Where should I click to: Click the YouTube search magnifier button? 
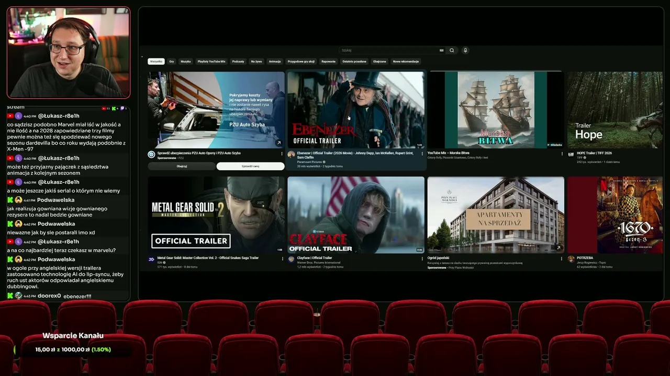(x=452, y=50)
